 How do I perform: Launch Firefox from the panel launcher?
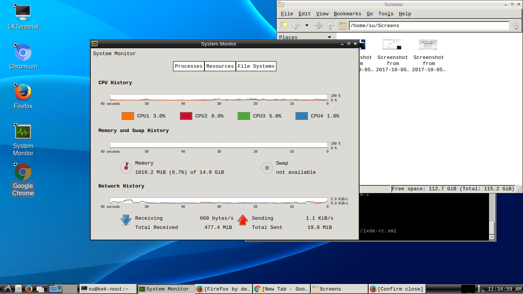(x=29, y=289)
